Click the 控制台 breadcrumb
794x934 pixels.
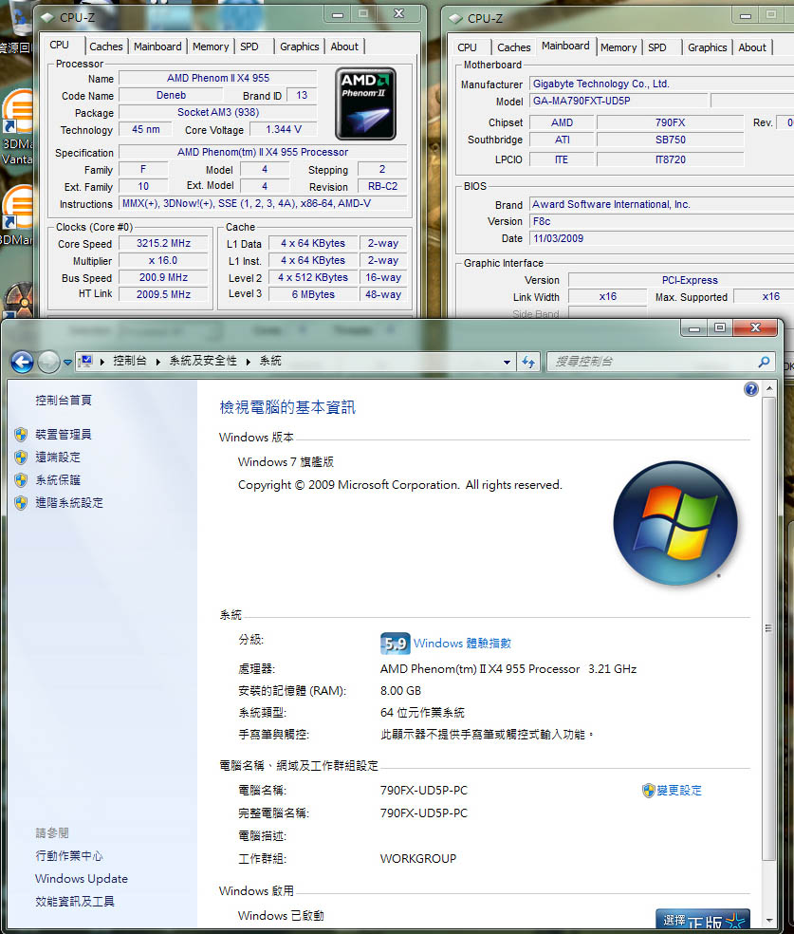click(130, 361)
